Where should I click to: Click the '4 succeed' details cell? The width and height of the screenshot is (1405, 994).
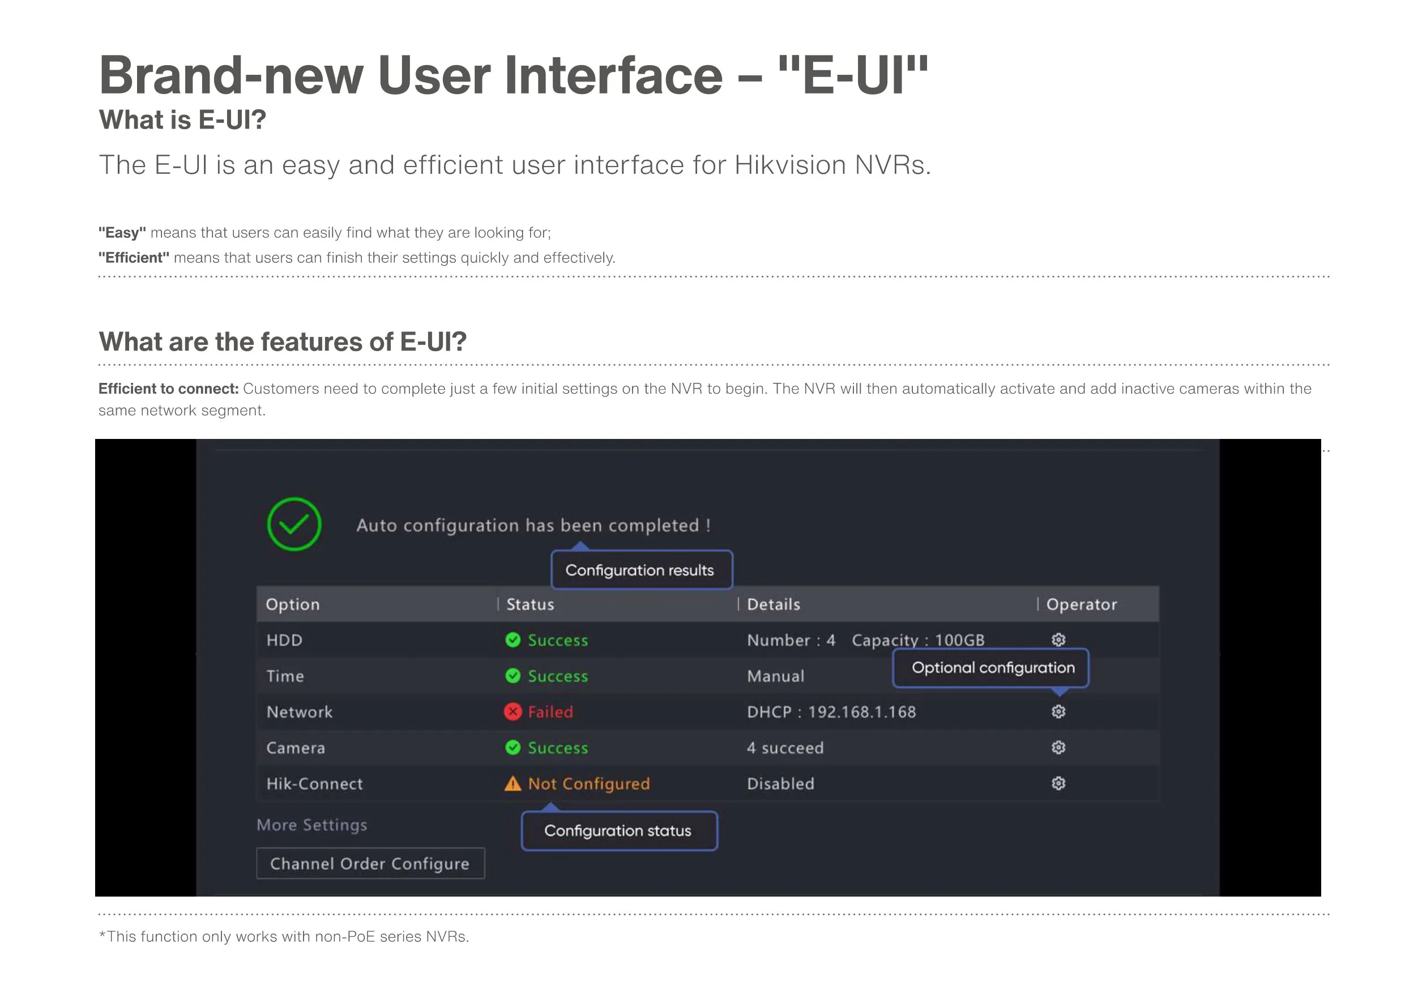[x=785, y=747]
